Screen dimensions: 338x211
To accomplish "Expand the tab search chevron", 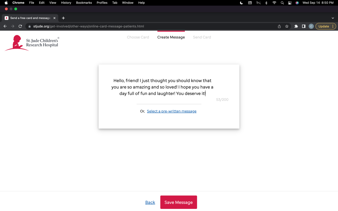I will point(332,18).
